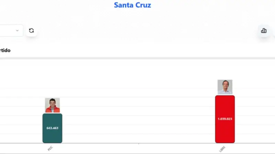Image resolution: width=275 pixels, height=154 pixels.
Task: Click blank space in the Partido header bar
Action: [x=137, y=50]
